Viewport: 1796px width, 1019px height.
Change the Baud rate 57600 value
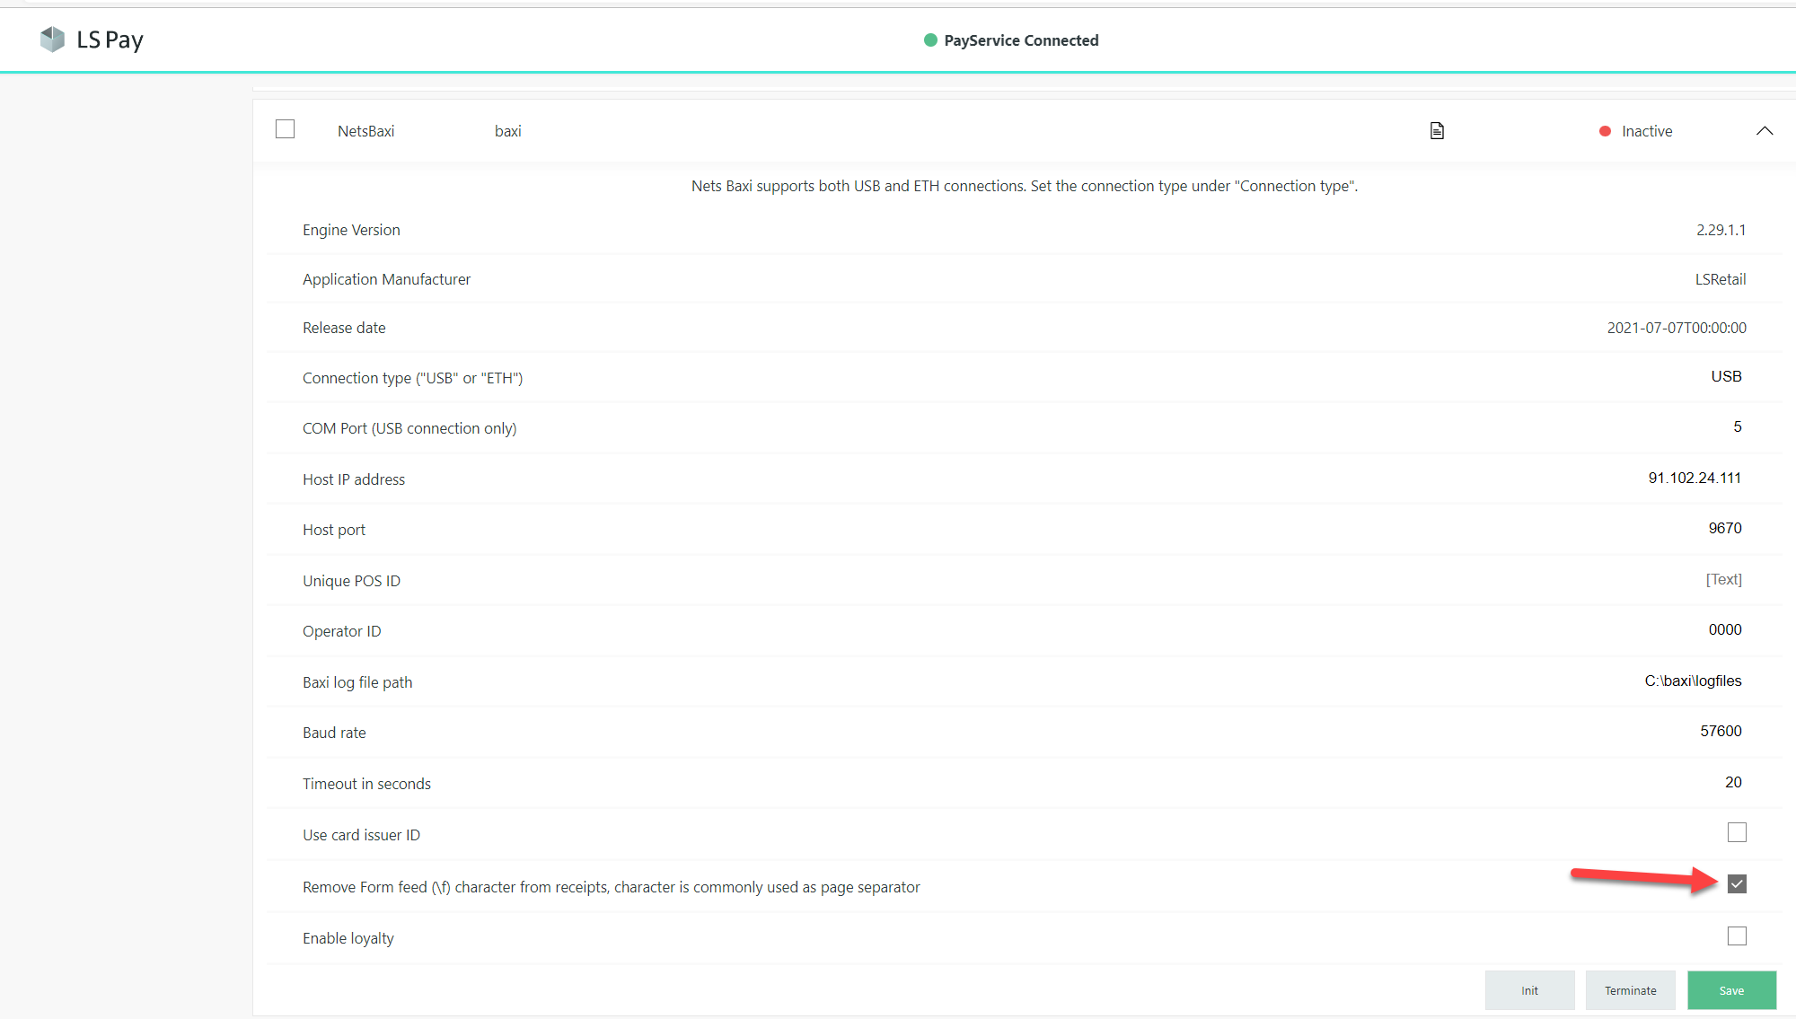click(1720, 731)
